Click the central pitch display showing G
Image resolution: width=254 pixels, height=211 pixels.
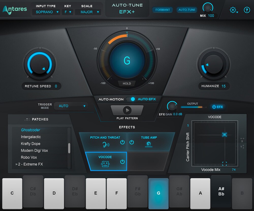coord(127,61)
